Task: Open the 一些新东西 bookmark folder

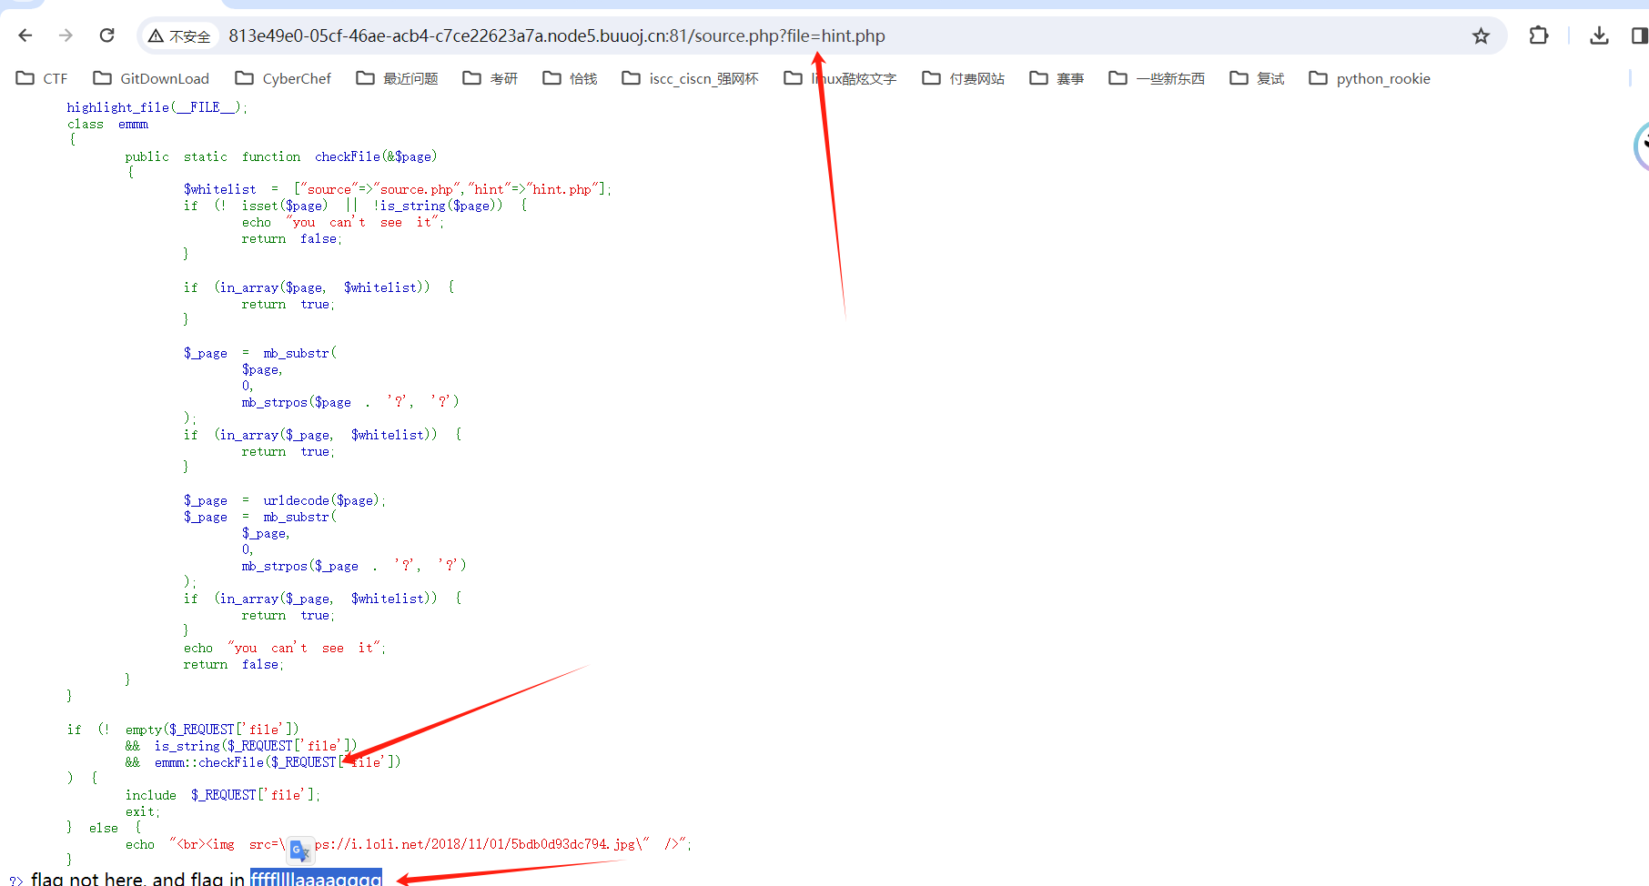Action: coord(1157,78)
